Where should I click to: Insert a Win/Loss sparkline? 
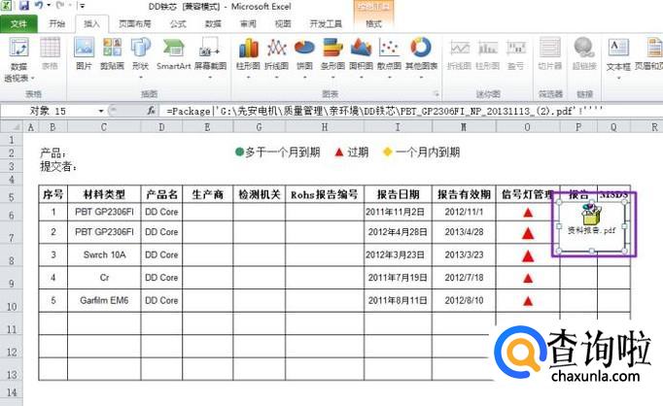[516, 54]
